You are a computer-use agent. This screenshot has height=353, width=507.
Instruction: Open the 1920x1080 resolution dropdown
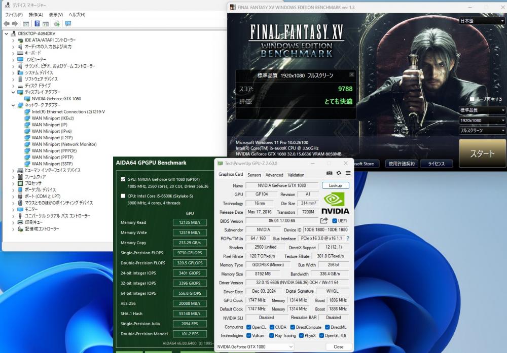[x=482, y=121]
